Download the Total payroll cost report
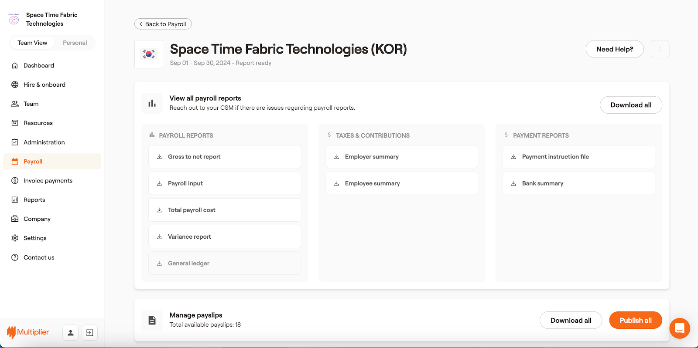Screen dimensions: 698x348 [225, 210]
